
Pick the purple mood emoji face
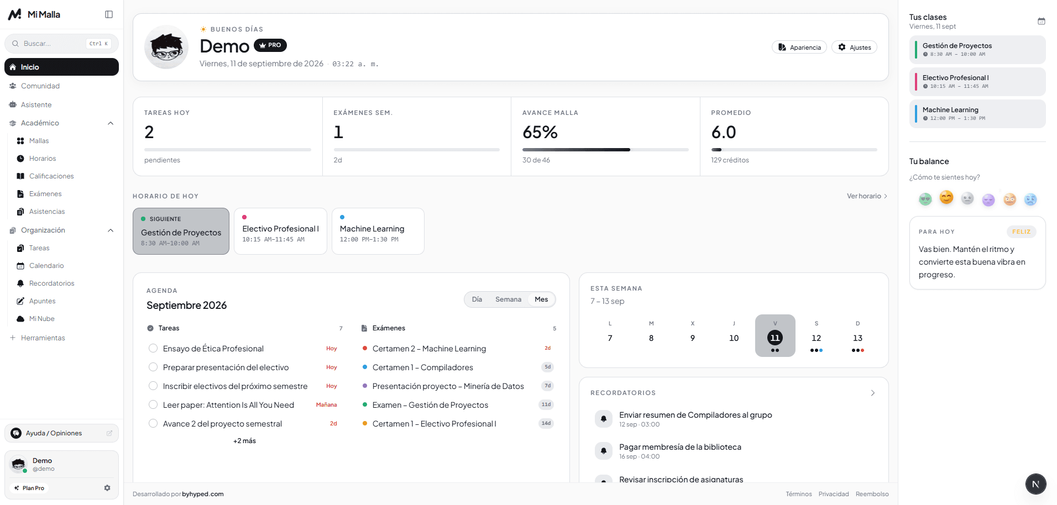tap(988, 199)
